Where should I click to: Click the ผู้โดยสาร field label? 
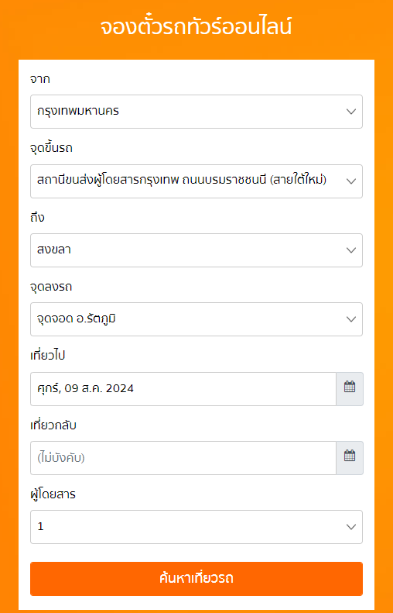(x=53, y=494)
